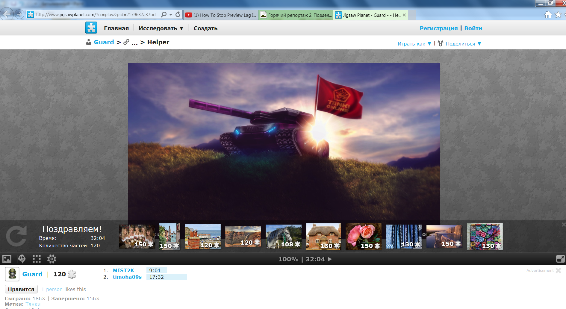
Task: Open the MIST2K leaderboard profile
Action: click(123, 270)
